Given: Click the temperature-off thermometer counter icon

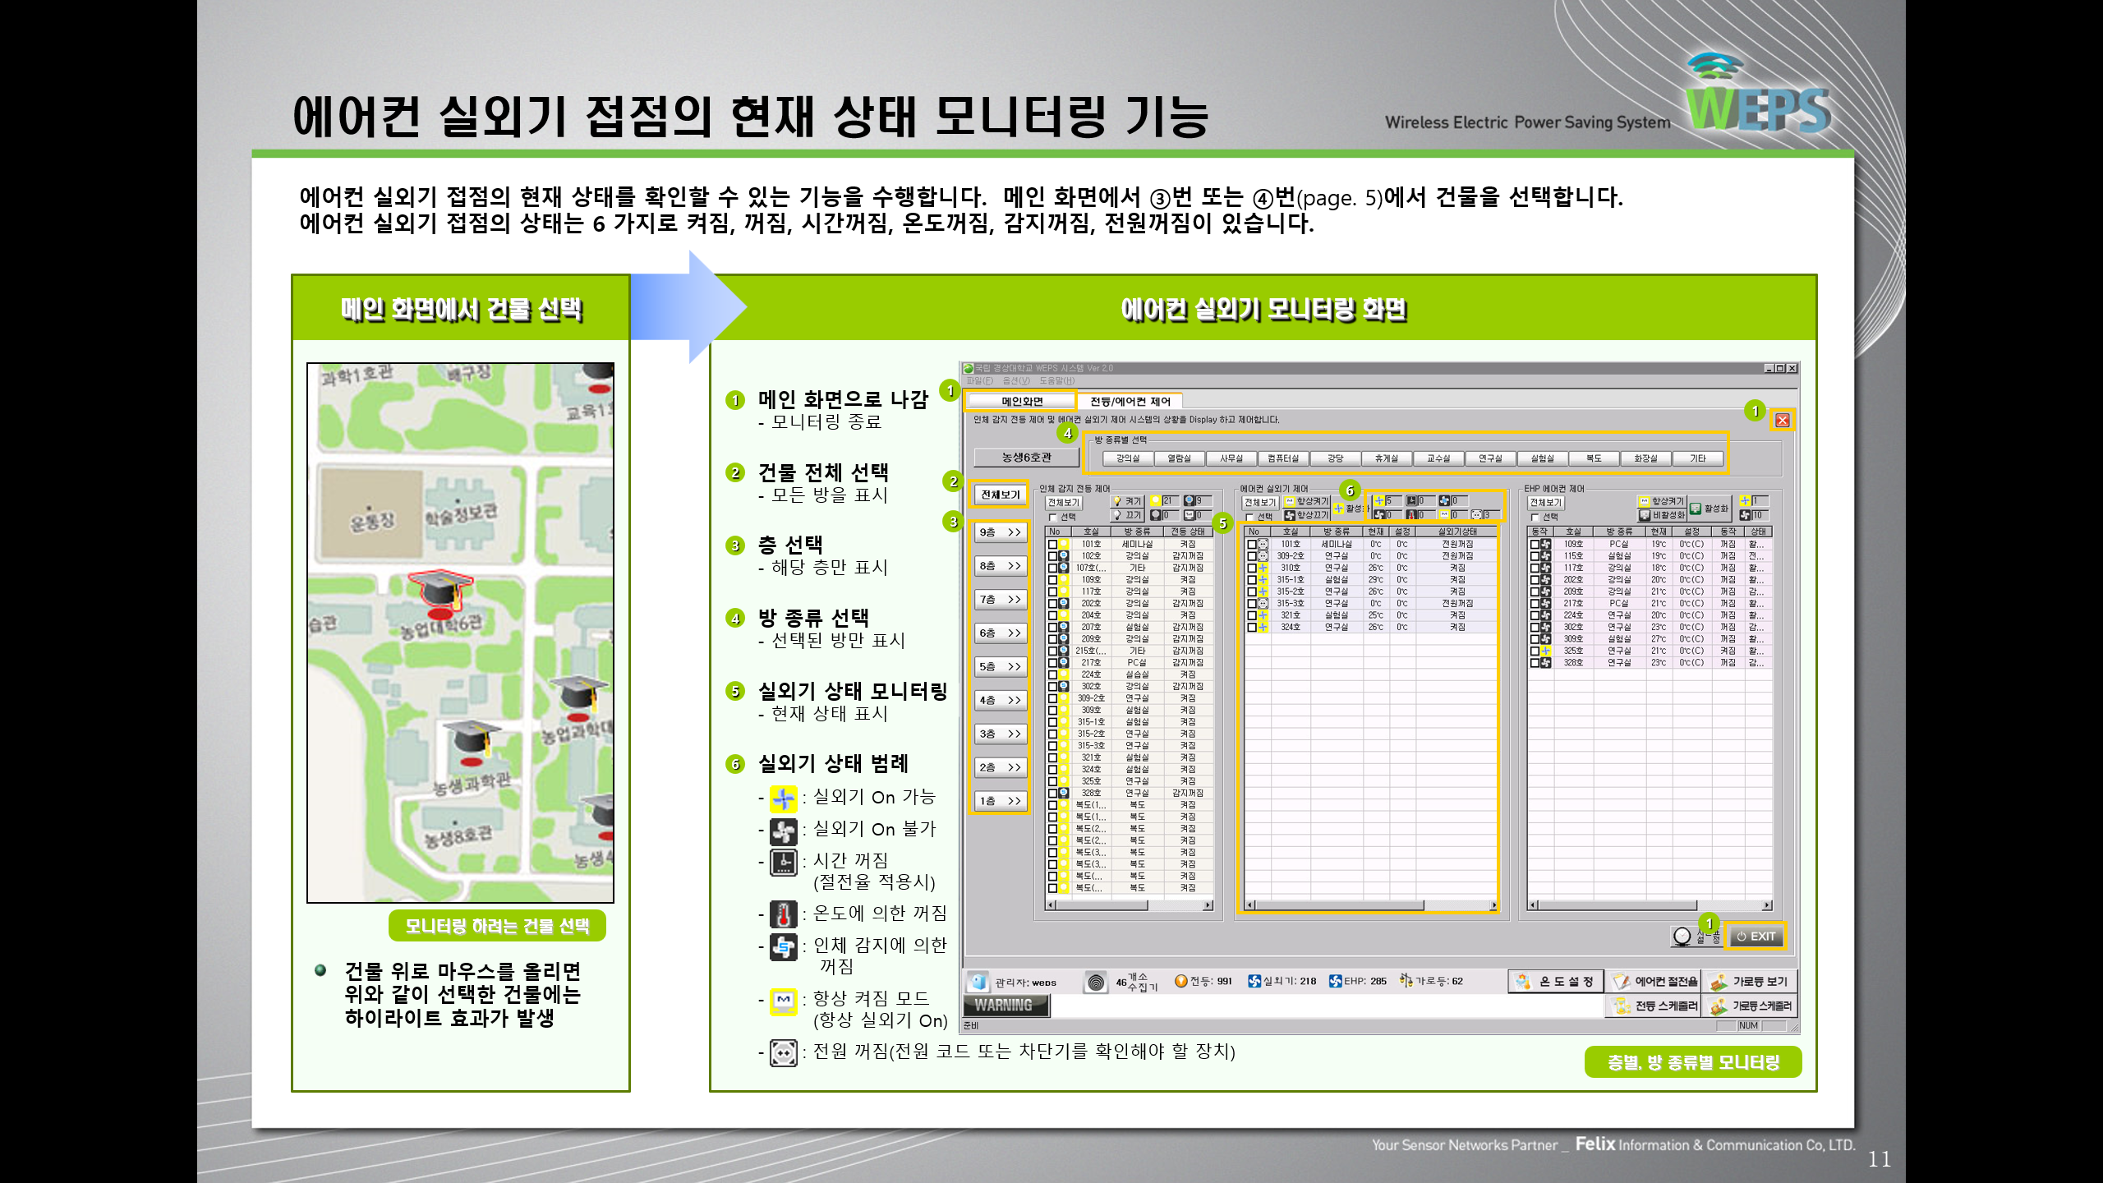Looking at the screenshot, I should click(1411, 515).
